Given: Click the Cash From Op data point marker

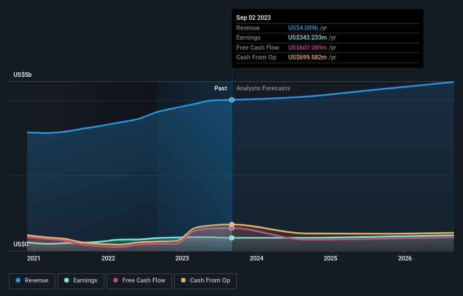Looking at the screenshot, I should 232,224.
